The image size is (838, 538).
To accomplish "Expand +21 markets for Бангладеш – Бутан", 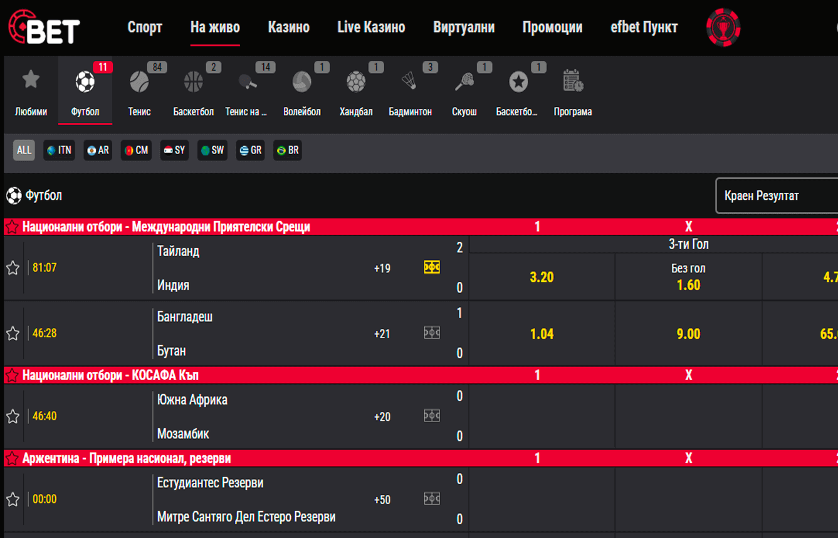I will [x=382, y=334].
